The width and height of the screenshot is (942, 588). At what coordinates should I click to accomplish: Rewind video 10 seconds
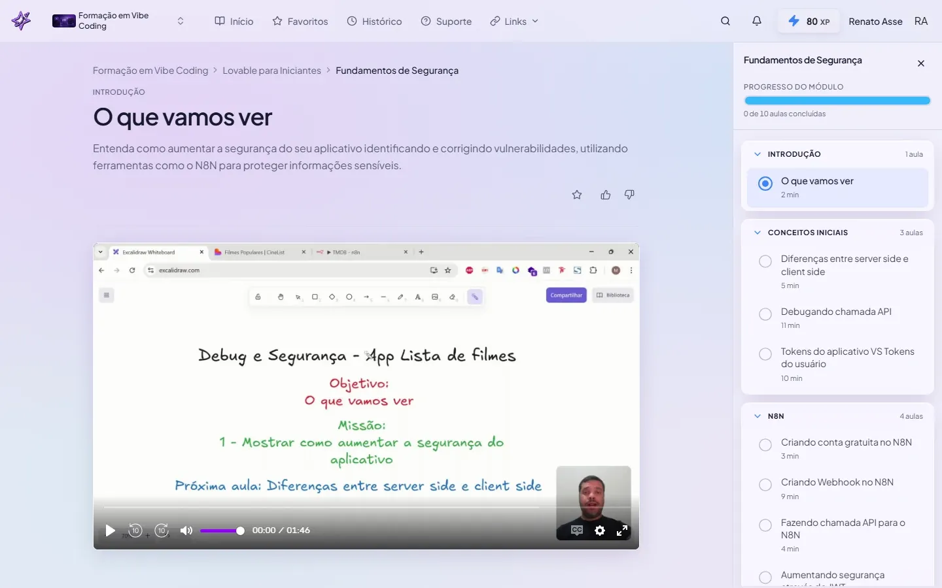pos(135,531)
